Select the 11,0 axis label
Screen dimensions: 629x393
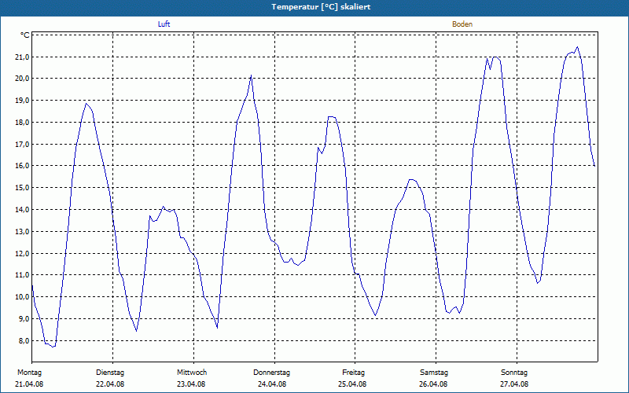pos(23,275)
